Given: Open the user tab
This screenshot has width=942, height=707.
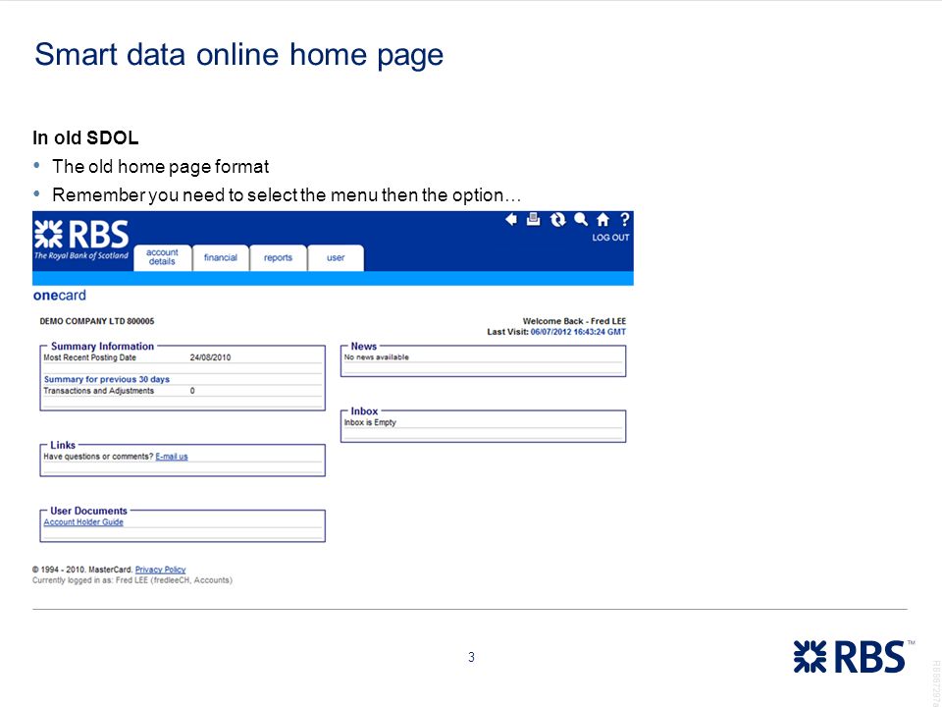Looking at the screenshot, I should point(336,258).
